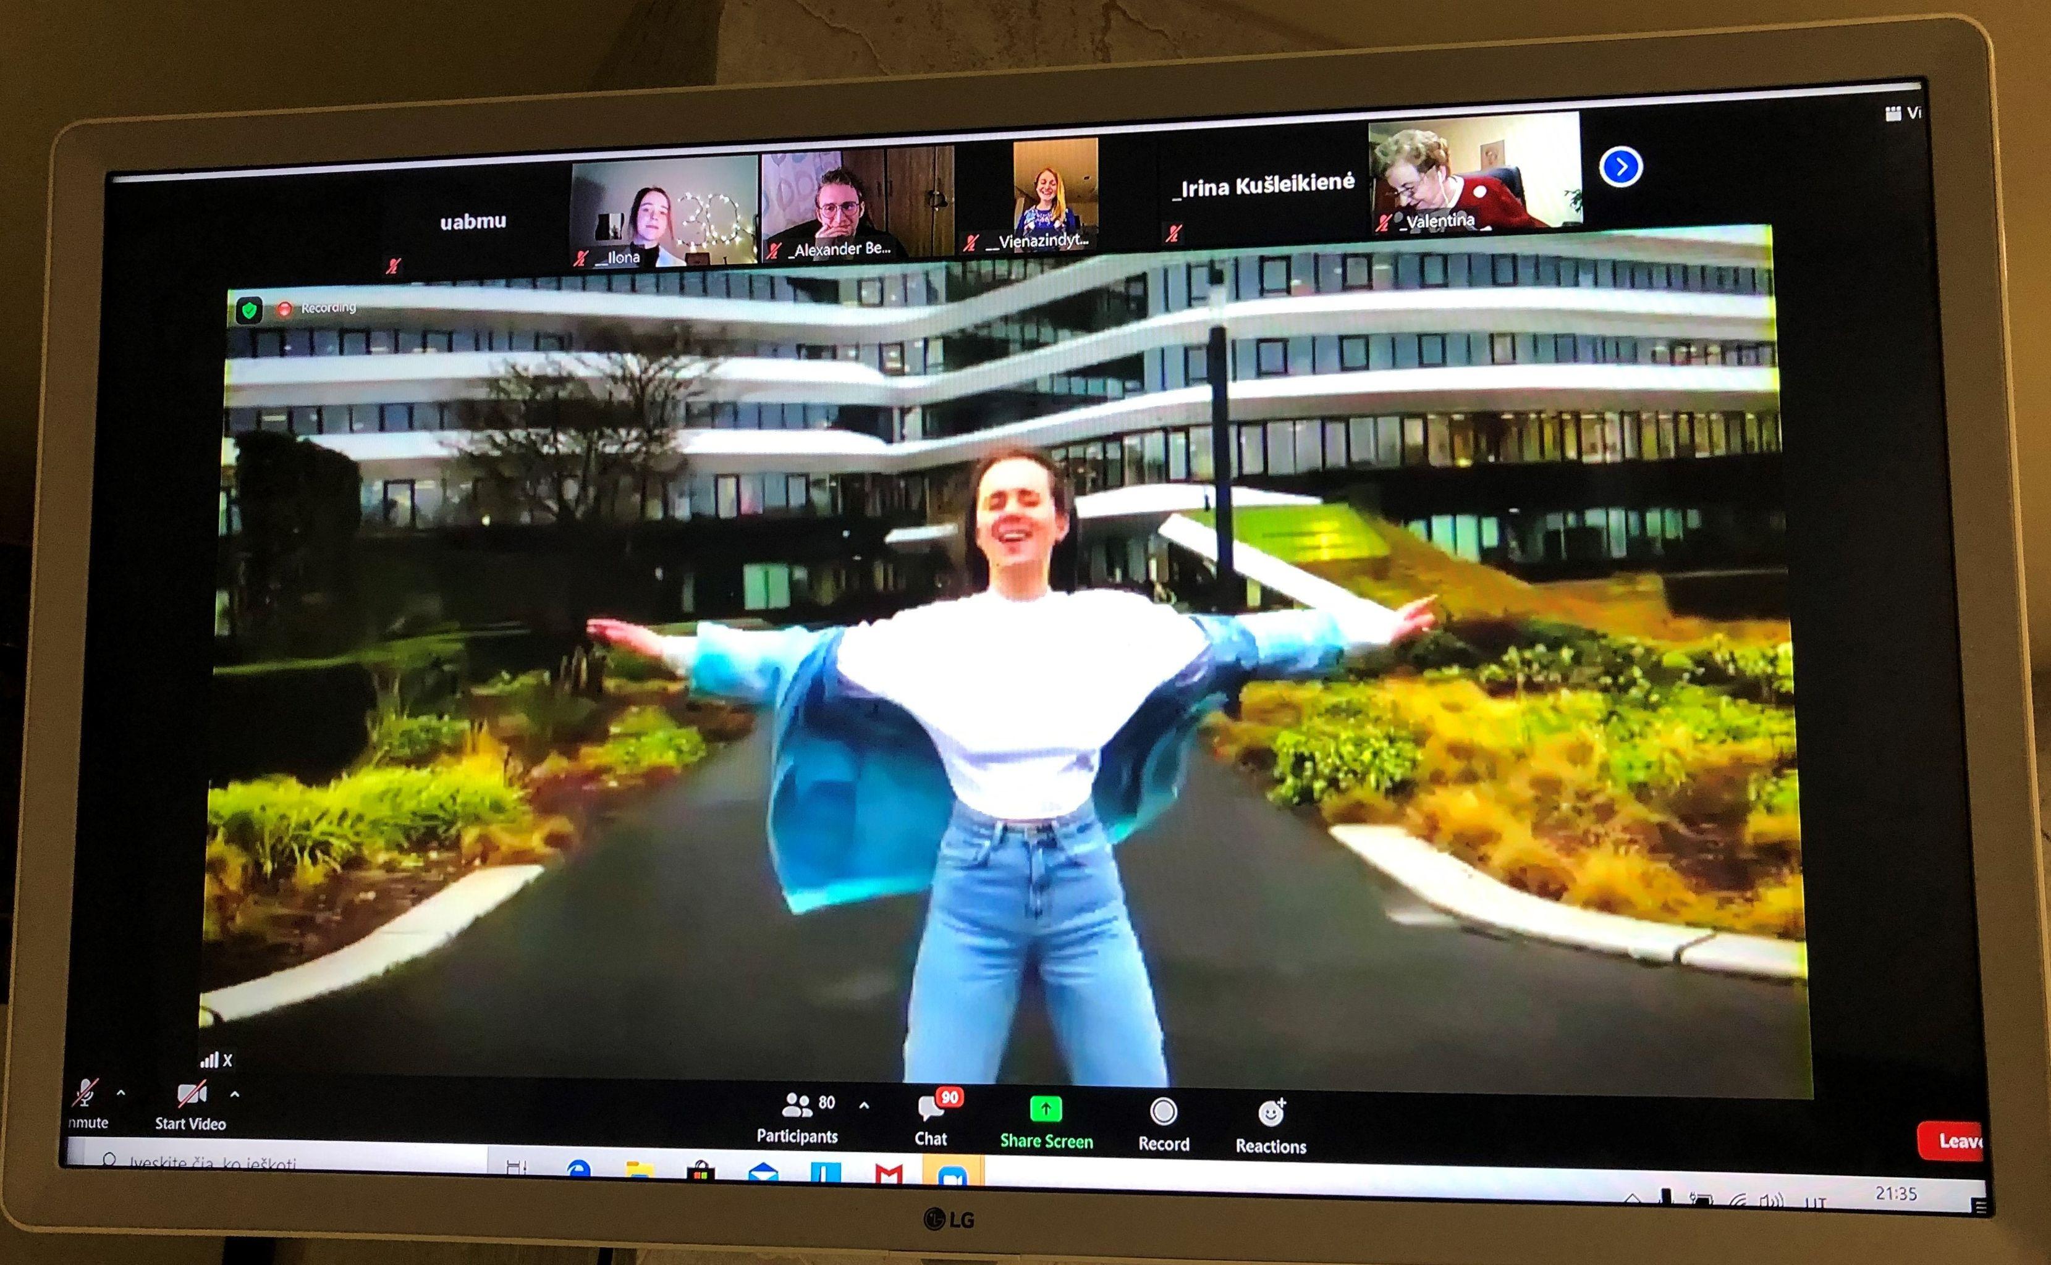
Task: Open Gmail icon in Windows taskbar
Action: pyautogui.click(x=889, y=1174)
